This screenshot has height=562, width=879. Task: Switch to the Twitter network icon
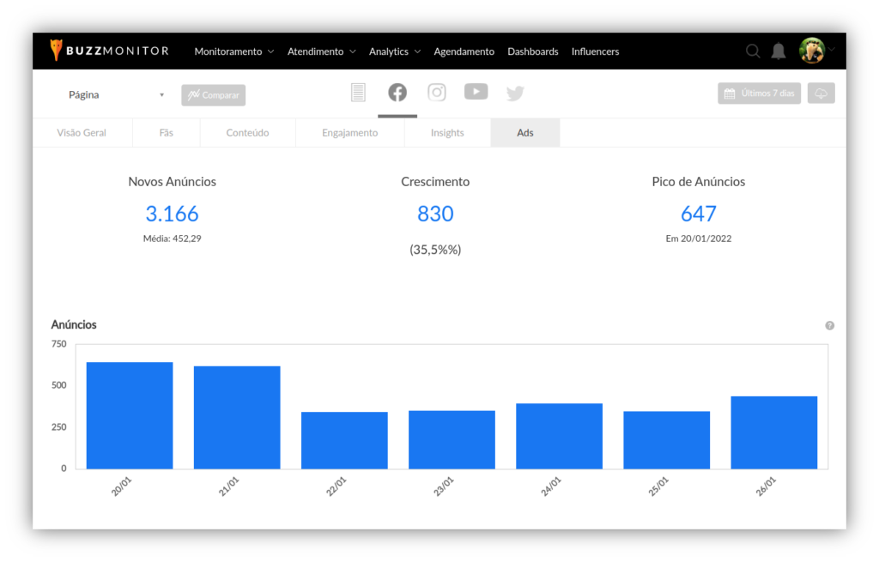pyautogui.click(x=515, y=94)
